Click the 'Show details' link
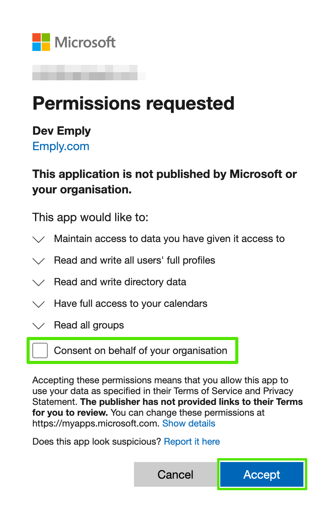 pos(189,423)
